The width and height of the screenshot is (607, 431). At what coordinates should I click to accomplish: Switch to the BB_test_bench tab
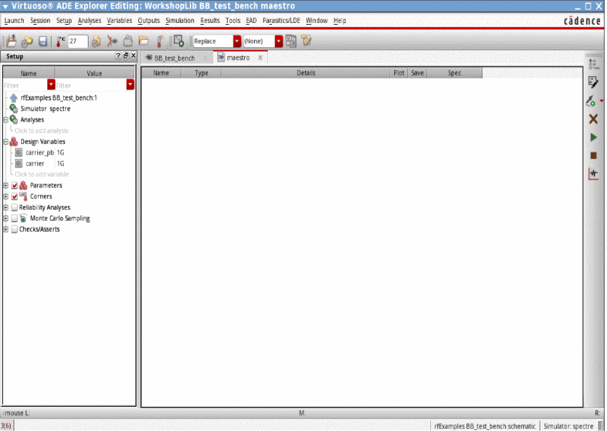(x=175, y=58)
